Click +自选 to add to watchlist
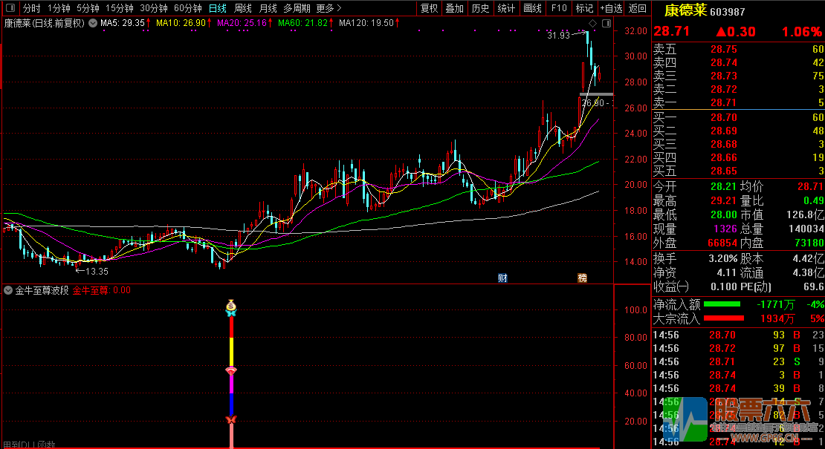Screen dimensions: 825x449 611,8
